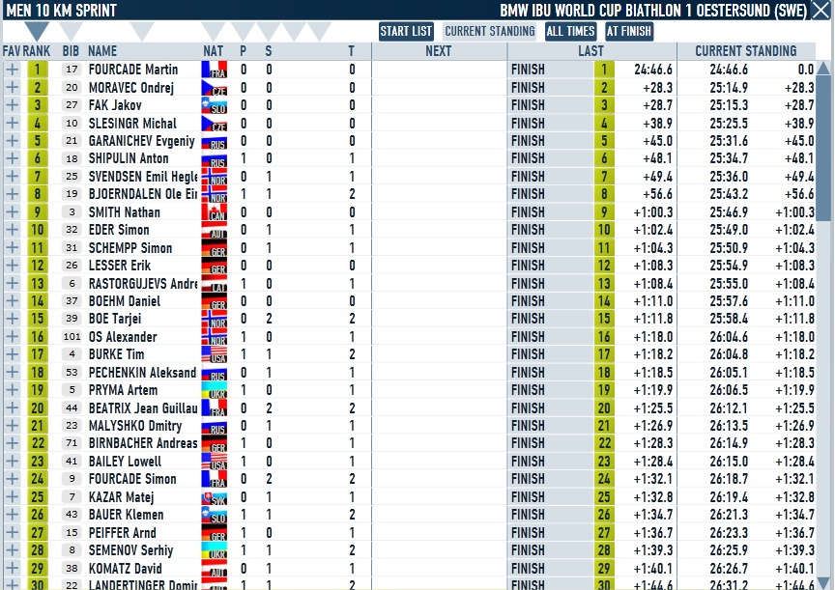Add FOURCADE Martin to favorites with plus icon

pos(12,70)
